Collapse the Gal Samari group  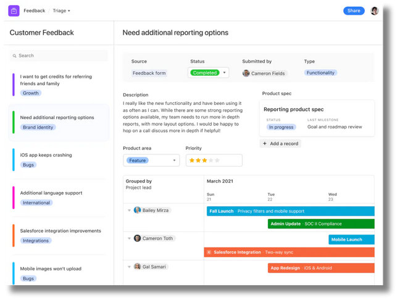(x=129, y=267)
